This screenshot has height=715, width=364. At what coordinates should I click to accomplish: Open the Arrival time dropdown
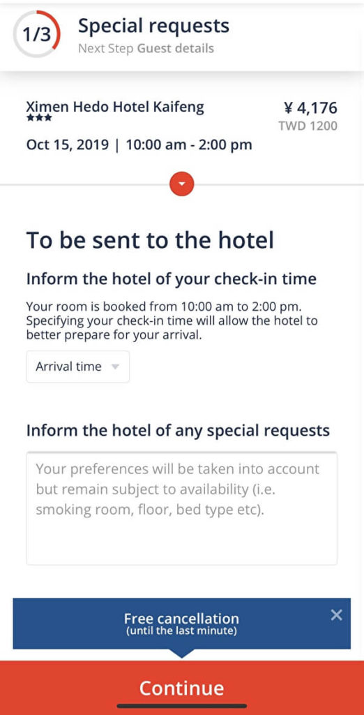tap(78, 367)
